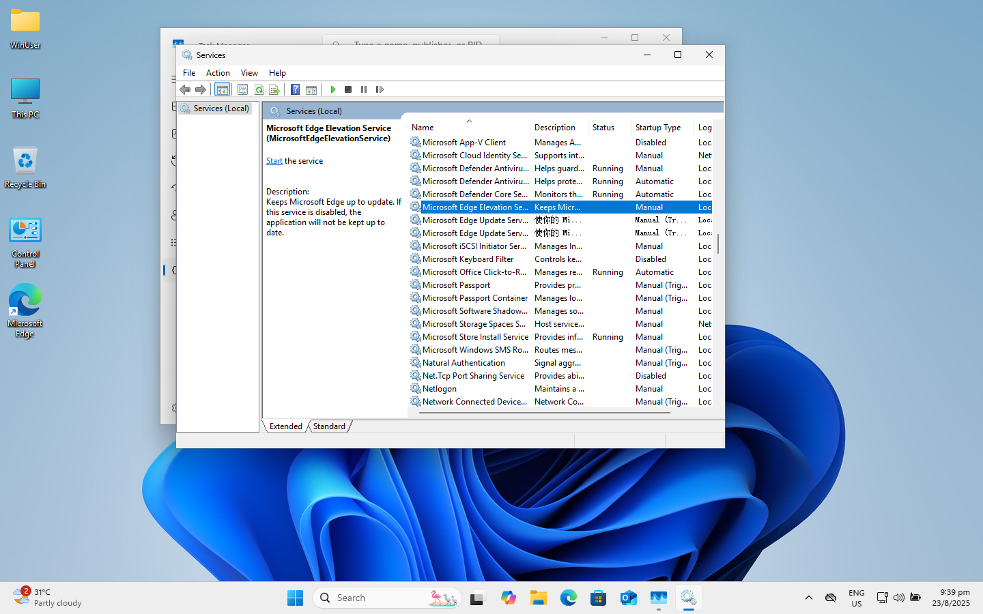
Task: Open Outlook from the taskbar
Action: coord(629,598)
